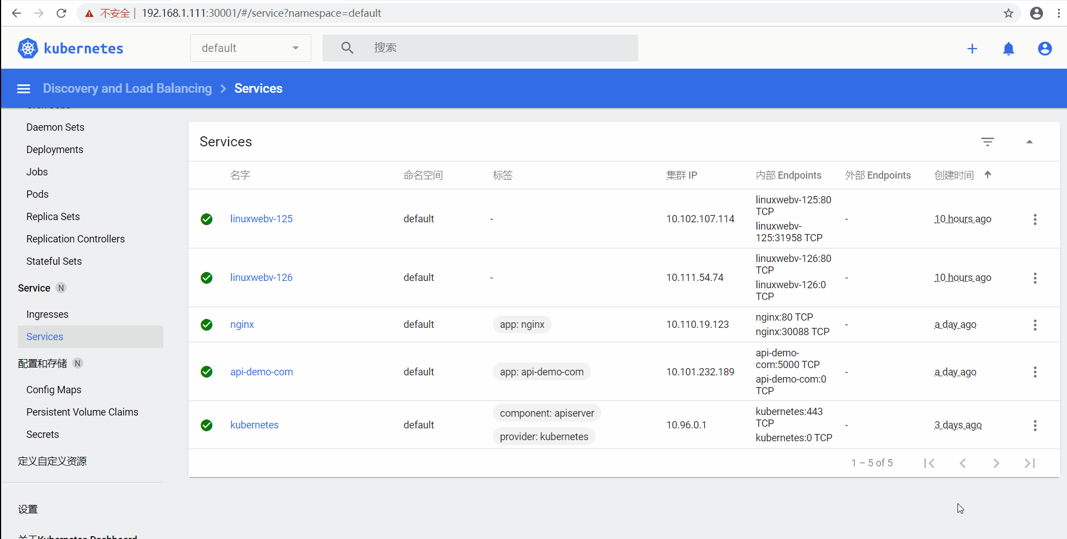Jump to the first page of services

(x=930, y=463)
